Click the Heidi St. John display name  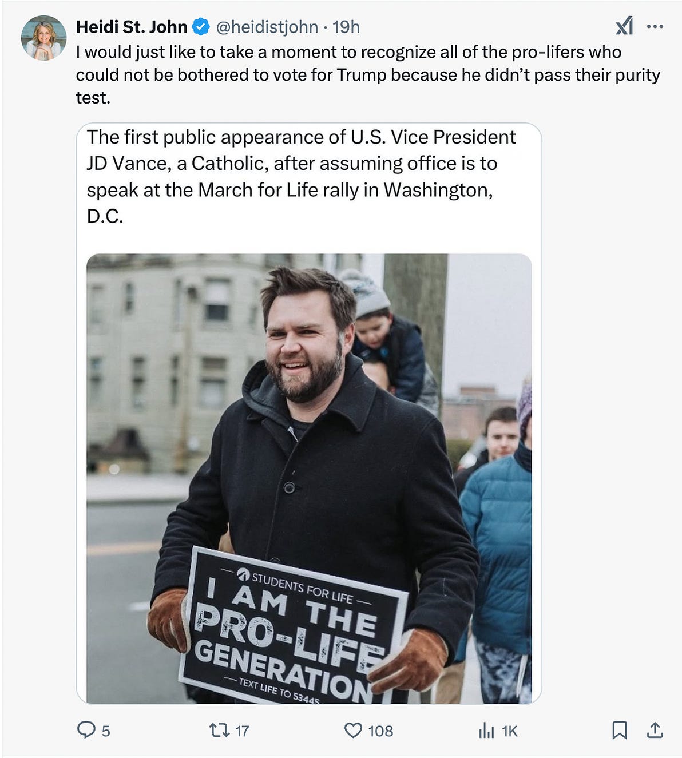tap(131, 27)
